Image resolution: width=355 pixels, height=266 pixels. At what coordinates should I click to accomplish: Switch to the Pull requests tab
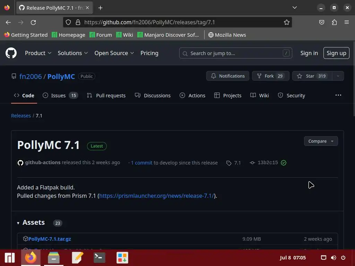106,96
